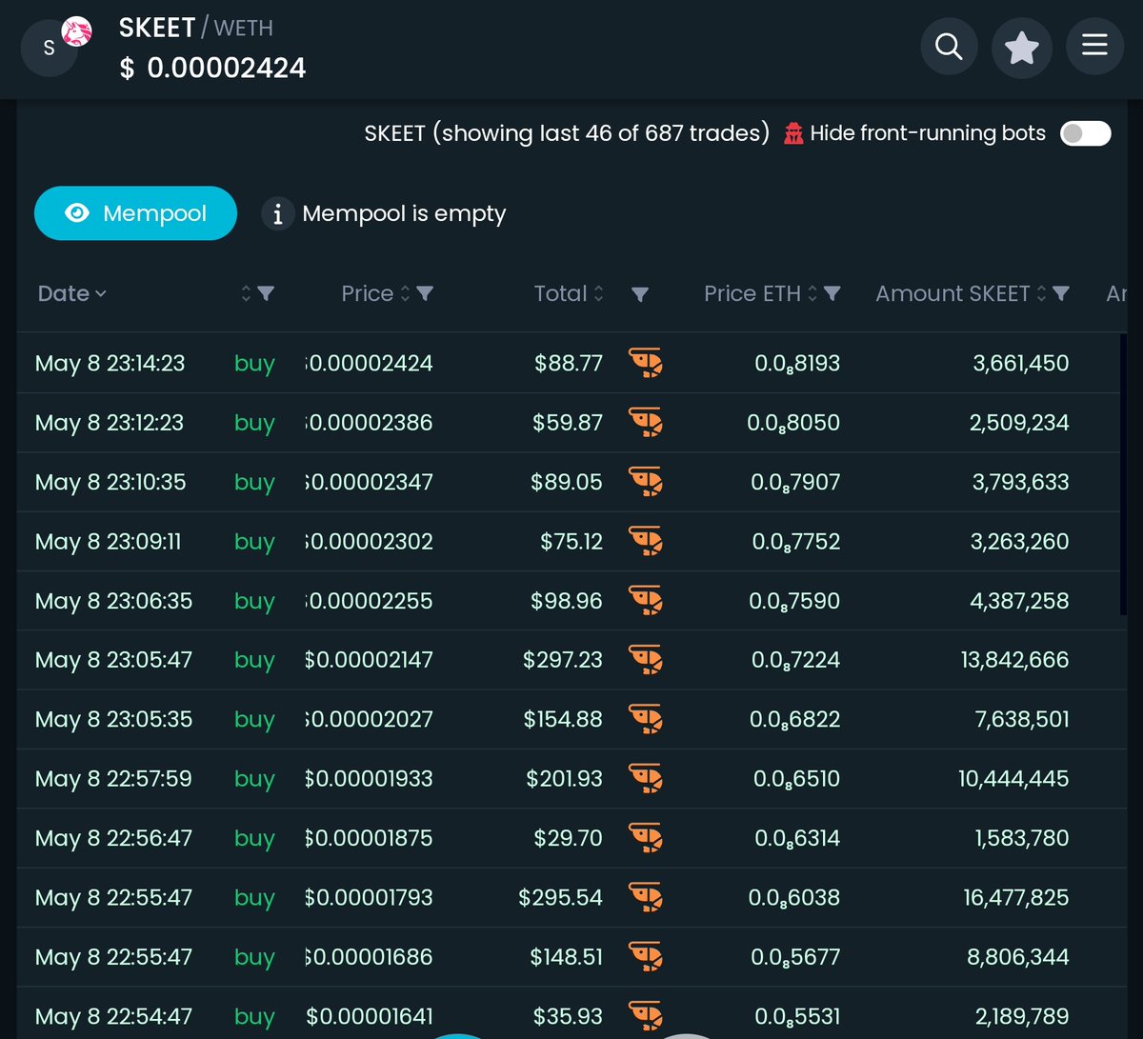Open maker filter funnel after Total
1143x1039 pixels.
click(x=640, y=295)
